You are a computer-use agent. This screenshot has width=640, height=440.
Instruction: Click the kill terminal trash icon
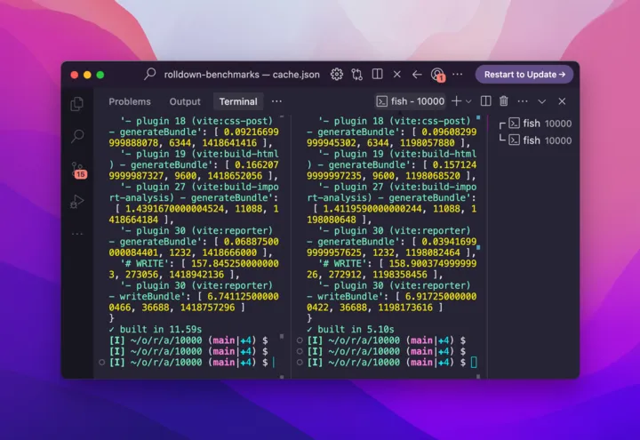pos(504,101)
